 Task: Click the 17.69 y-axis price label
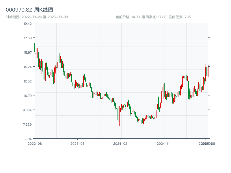pyautogui.click(x=28, y=38)
